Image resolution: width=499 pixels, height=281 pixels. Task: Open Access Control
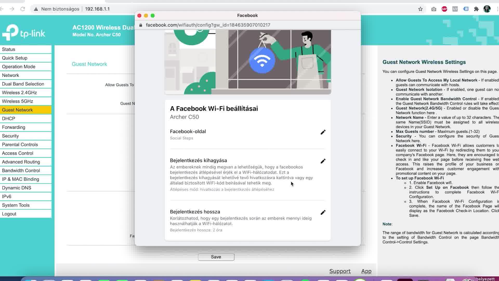(x=26, y=153)
